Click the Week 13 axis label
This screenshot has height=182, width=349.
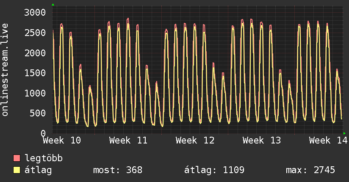(x=261, y=141)
